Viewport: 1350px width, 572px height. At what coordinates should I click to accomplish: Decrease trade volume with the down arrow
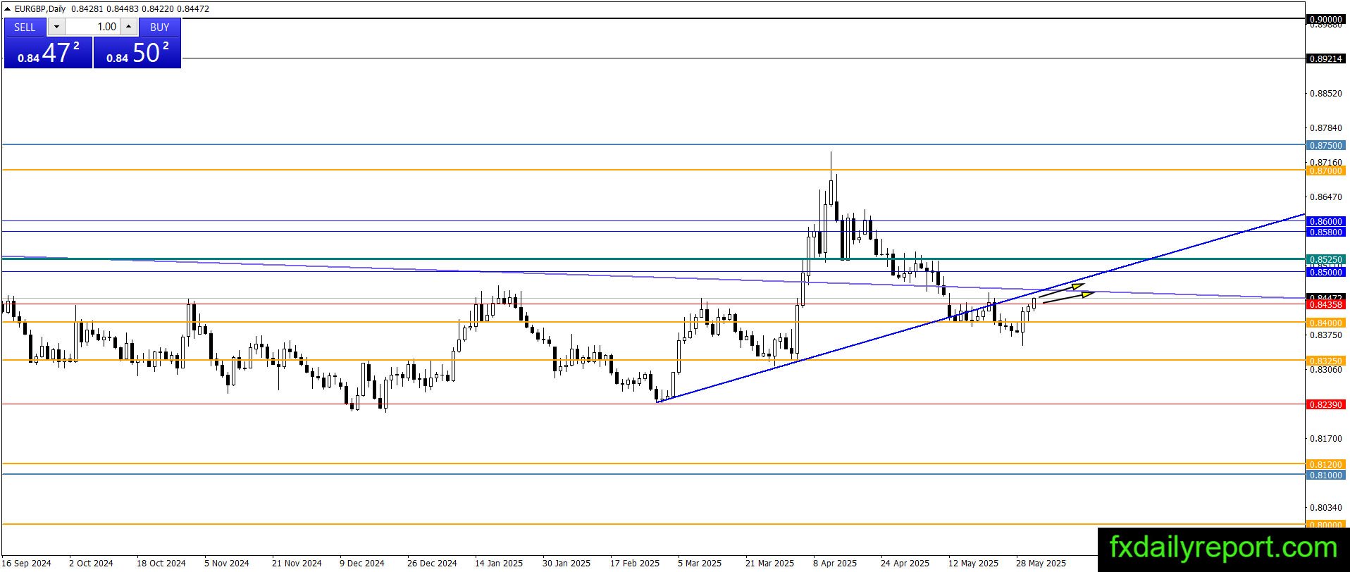[x=56, y=27]
